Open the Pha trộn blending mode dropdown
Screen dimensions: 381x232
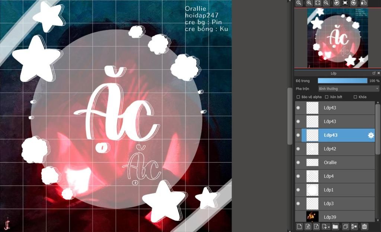click(349, 89)
